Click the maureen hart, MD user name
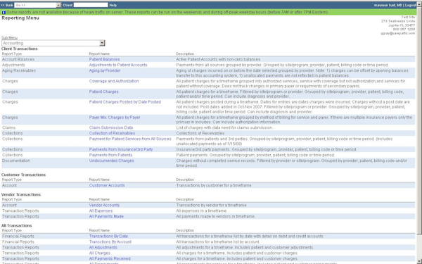The width and height of the screenshot is (422, 264). pos(388,5)
